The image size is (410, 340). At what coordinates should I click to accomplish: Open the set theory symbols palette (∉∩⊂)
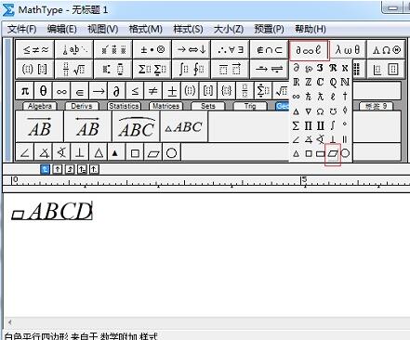[270, 49]
